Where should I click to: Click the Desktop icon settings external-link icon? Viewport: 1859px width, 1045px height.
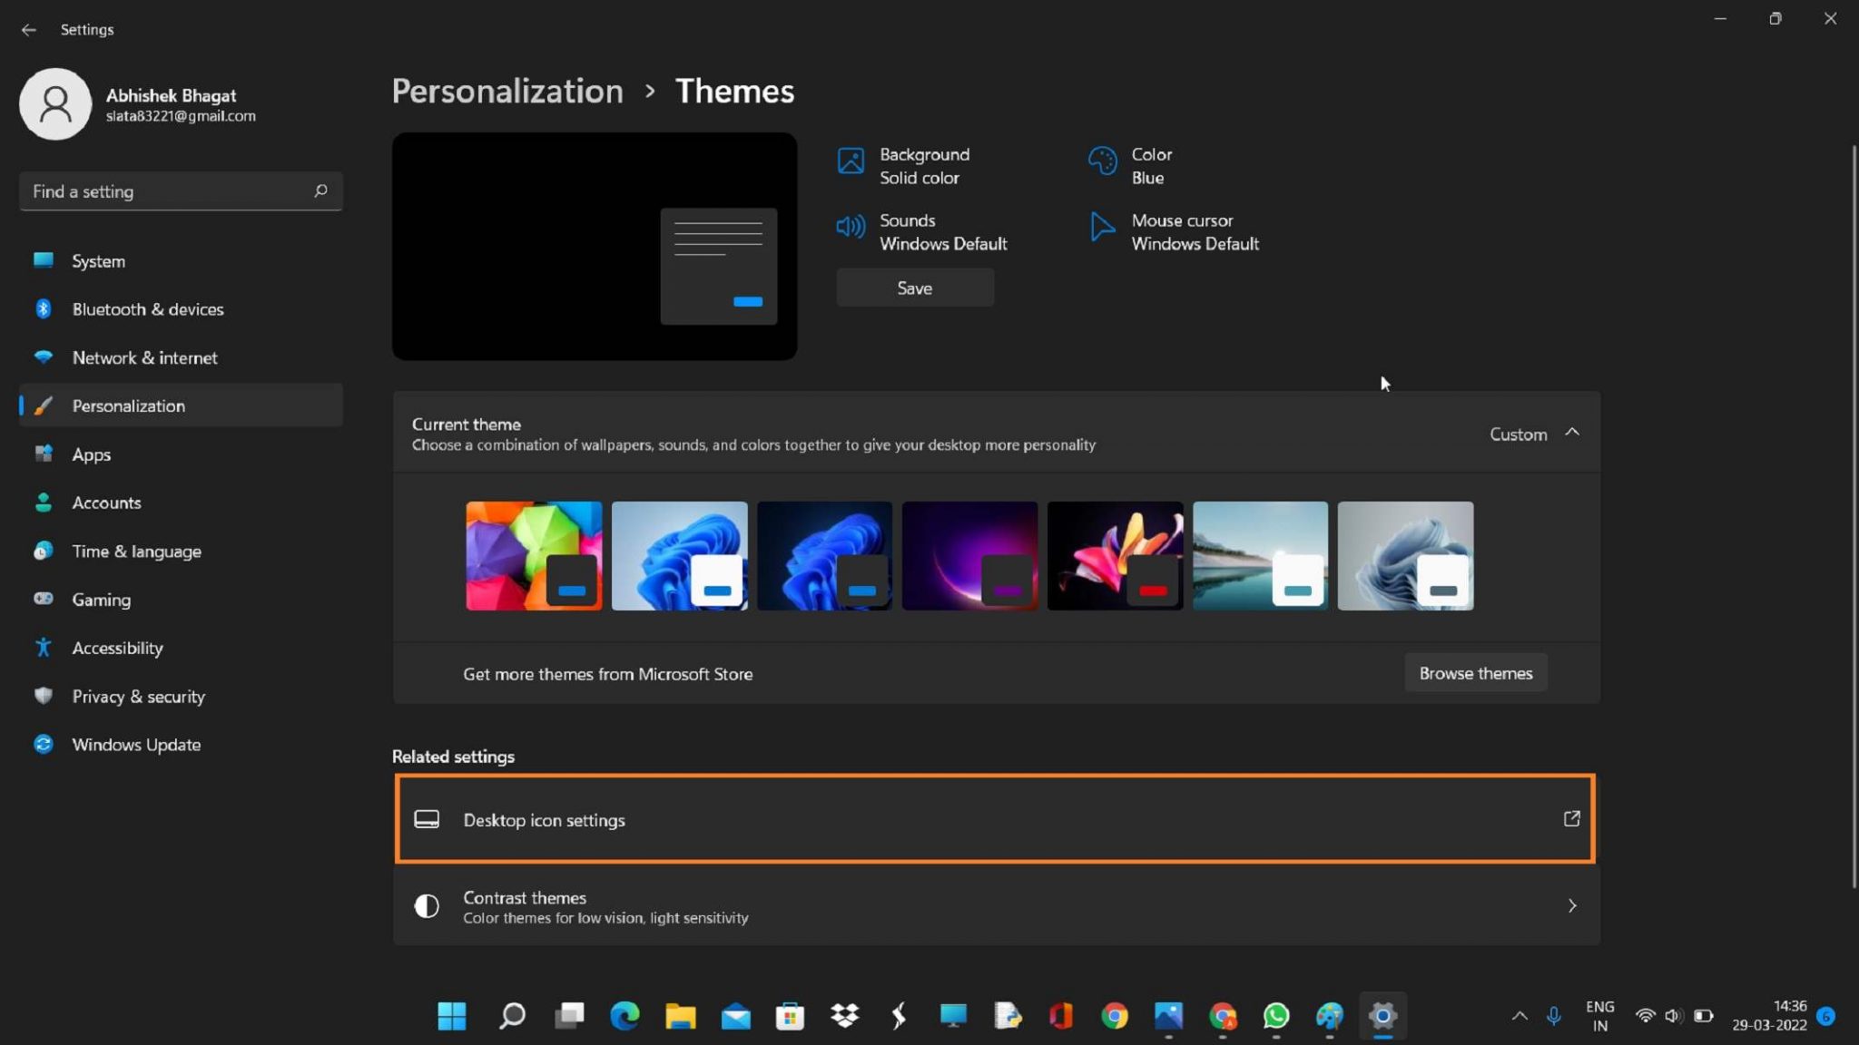point(1570,819)
